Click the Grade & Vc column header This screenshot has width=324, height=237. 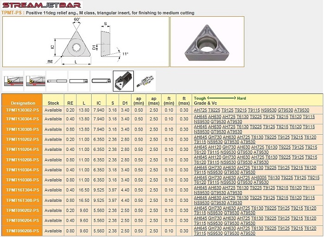[205, 103]
